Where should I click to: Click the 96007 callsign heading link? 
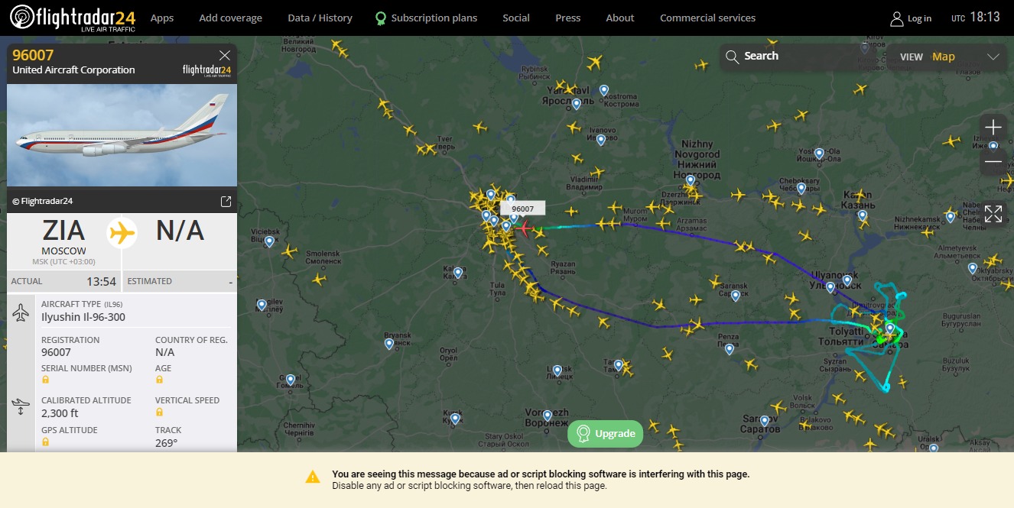(34, 55)
